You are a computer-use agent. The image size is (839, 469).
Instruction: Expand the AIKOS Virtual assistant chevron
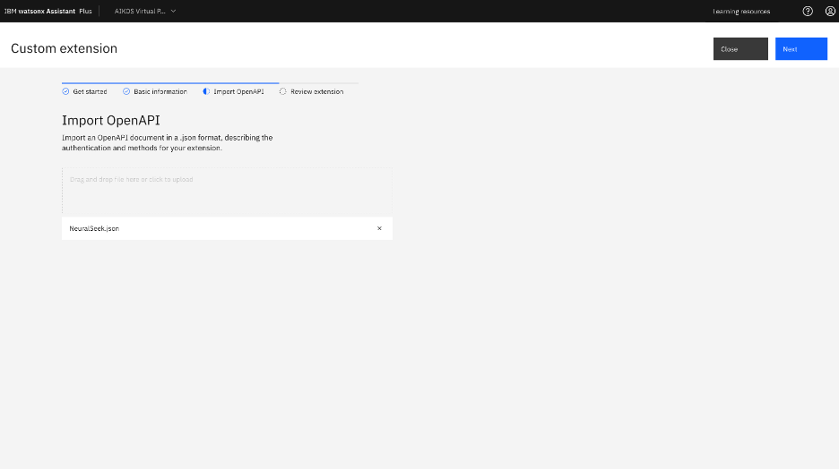click(x=173, y=12)
